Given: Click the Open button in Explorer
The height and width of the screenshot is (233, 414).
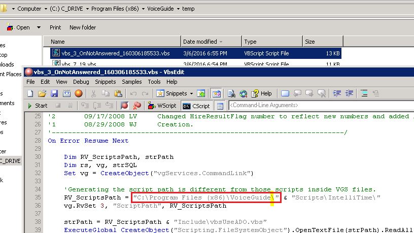Looking at the screenshot, I should point(18,27).
